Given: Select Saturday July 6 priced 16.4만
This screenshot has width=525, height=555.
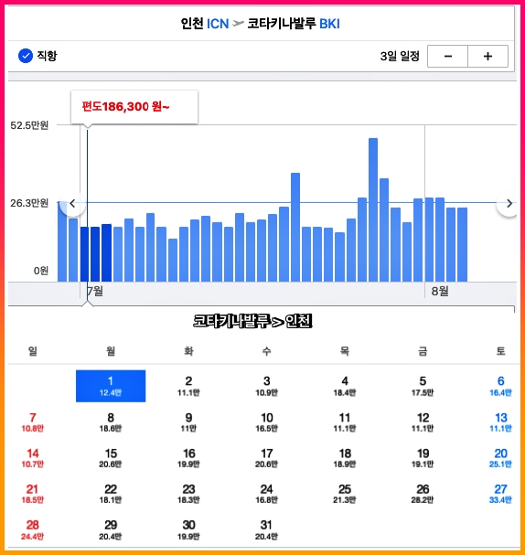Looking at the screenshot, I should [500, 386].
